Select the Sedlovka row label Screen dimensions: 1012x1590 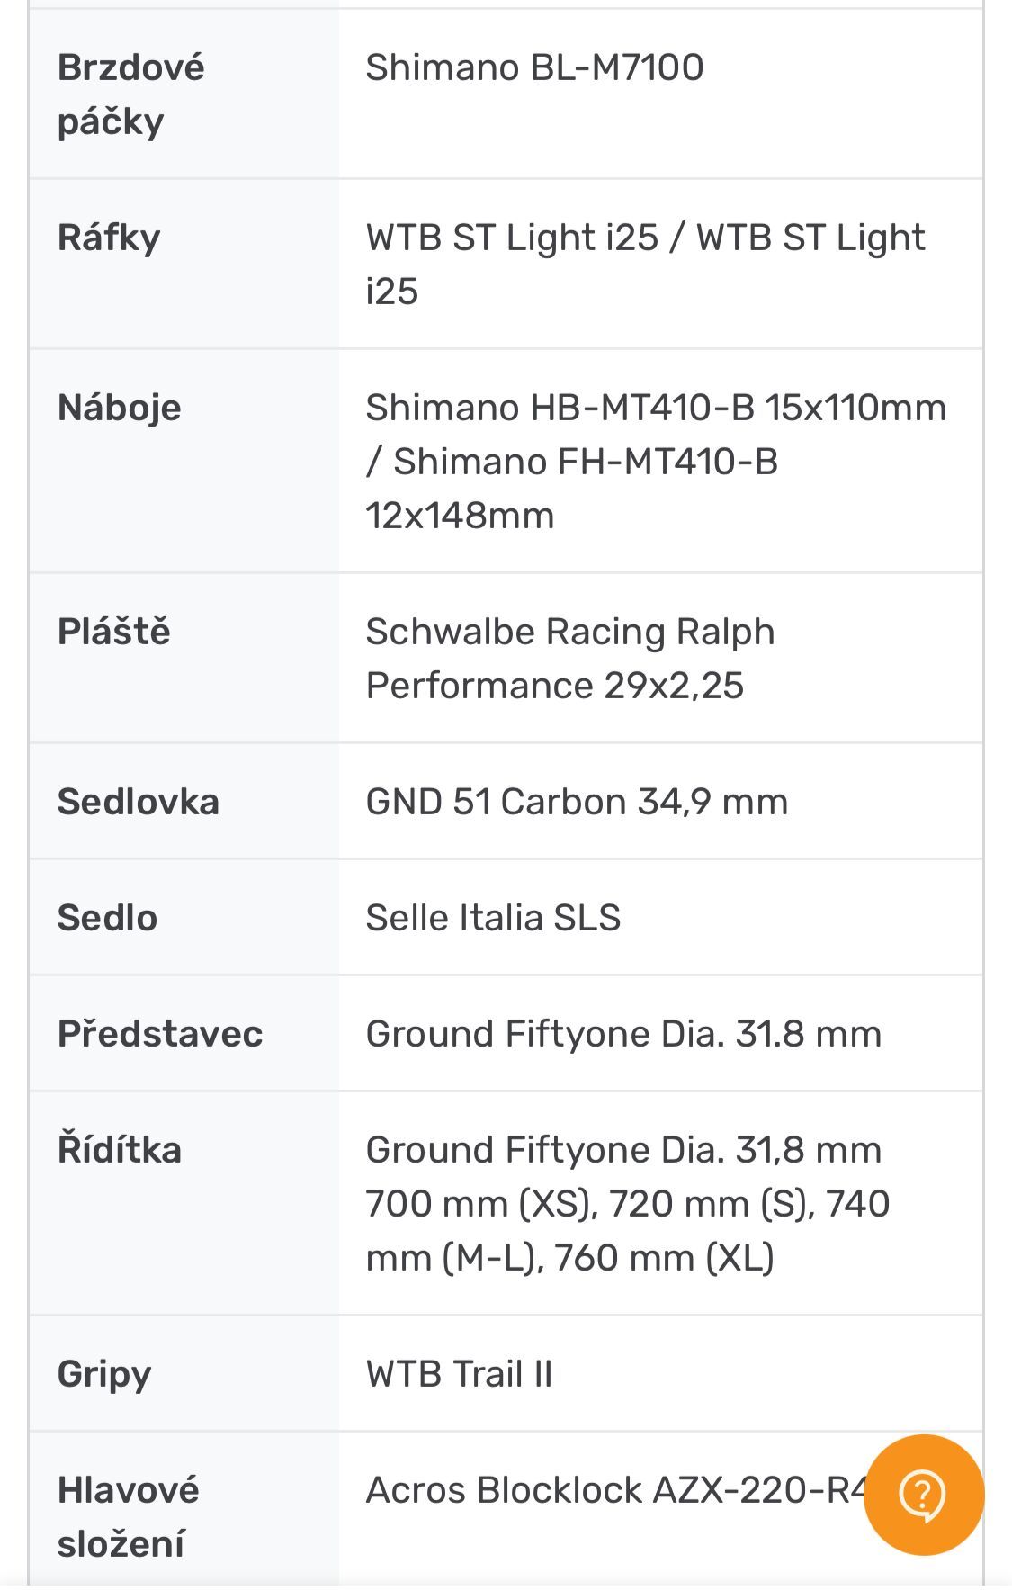pyautogui.click(x=138, y=802)
